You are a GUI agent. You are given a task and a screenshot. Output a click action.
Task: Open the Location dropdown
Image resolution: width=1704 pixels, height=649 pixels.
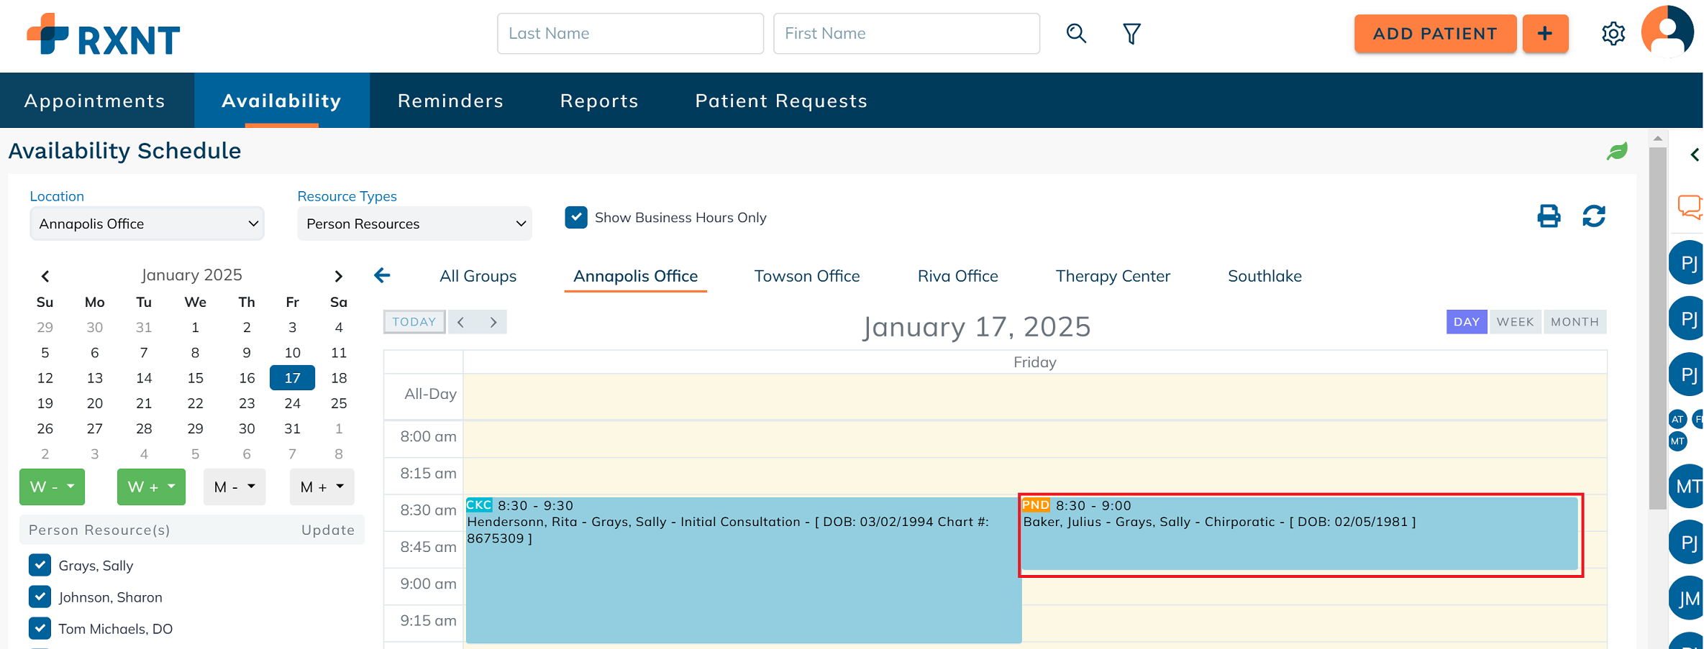click(x=147, y=224)
